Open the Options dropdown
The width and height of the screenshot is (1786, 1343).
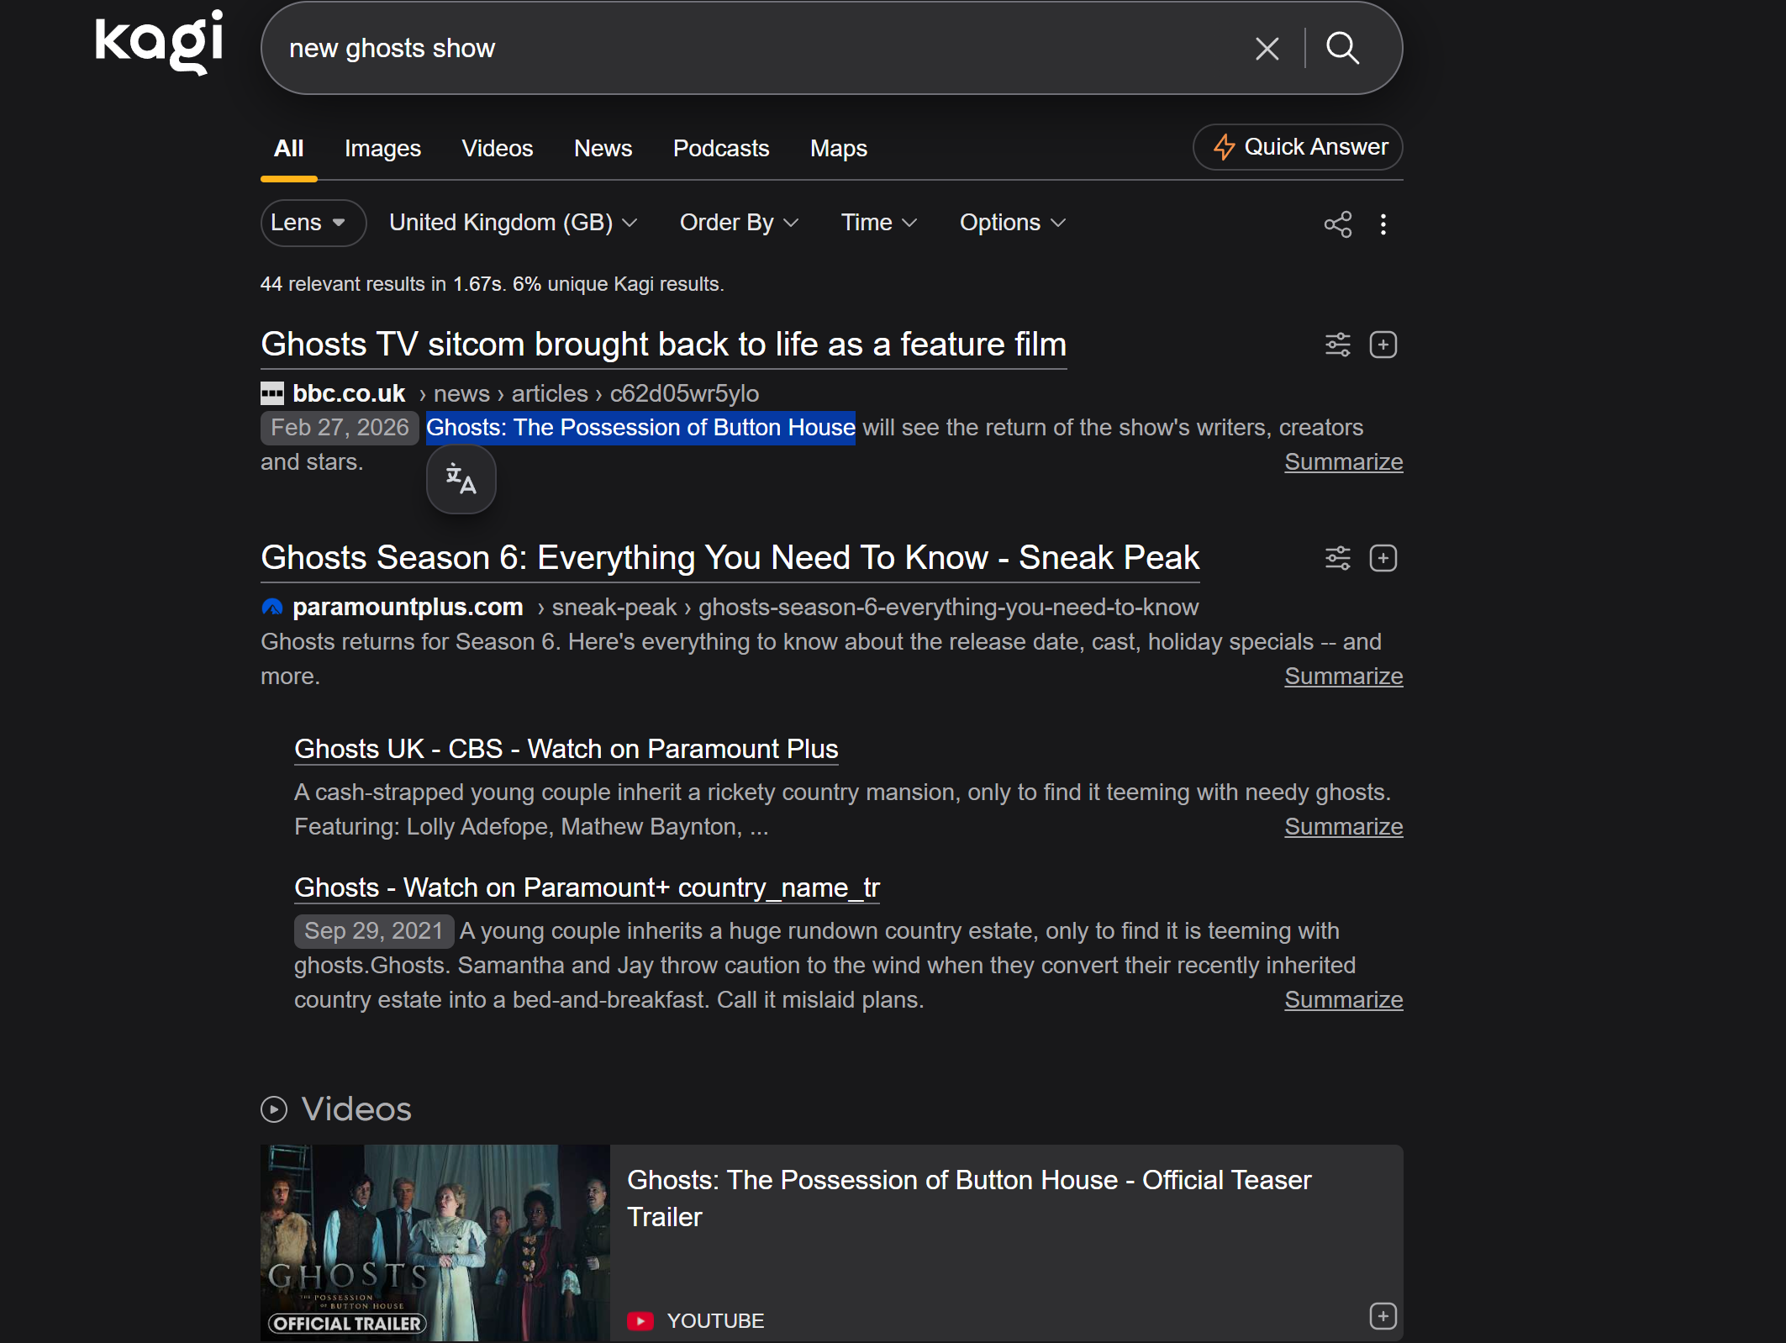pyautogui.click(x=1013, y=223)
